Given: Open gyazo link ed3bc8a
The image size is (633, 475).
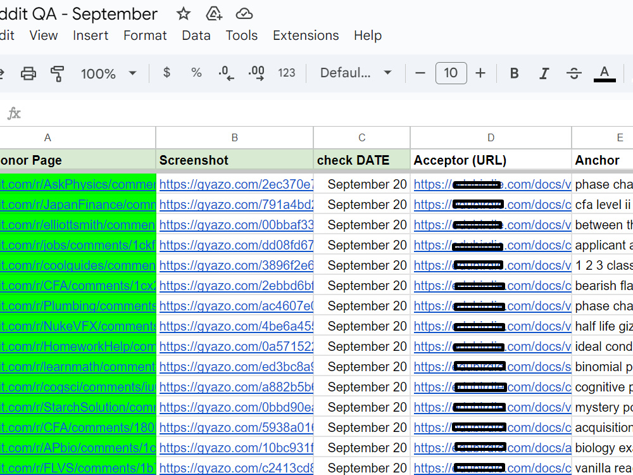Looking at the screenshot, I should 236,367.
